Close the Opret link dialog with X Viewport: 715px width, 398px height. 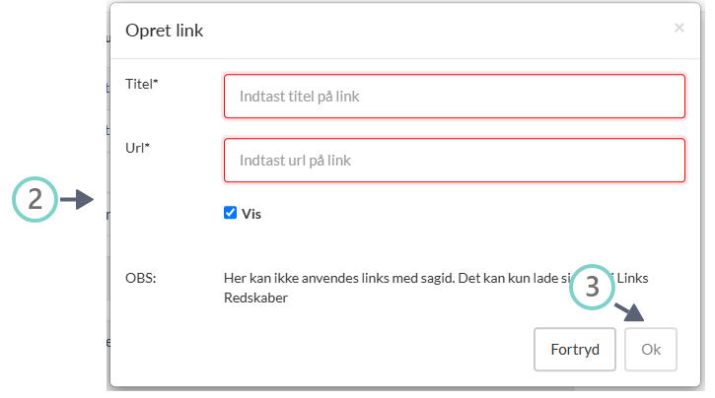(x=679, y=29)
